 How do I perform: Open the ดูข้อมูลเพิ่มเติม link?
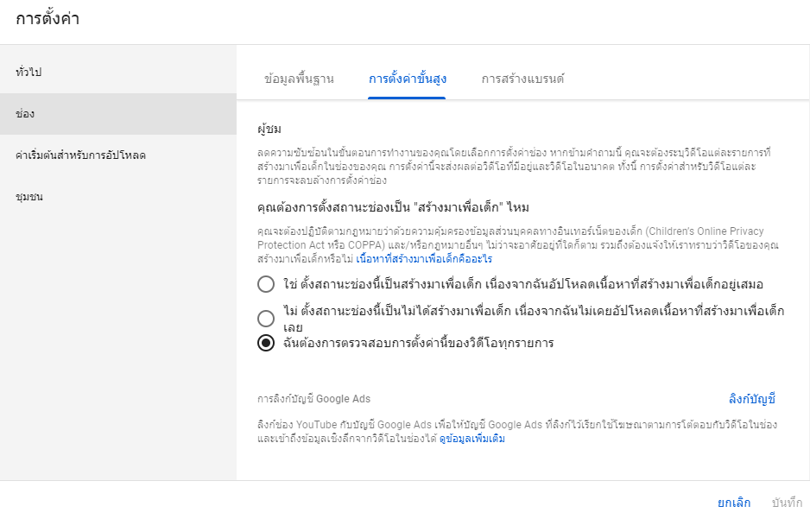click(471, 439)
